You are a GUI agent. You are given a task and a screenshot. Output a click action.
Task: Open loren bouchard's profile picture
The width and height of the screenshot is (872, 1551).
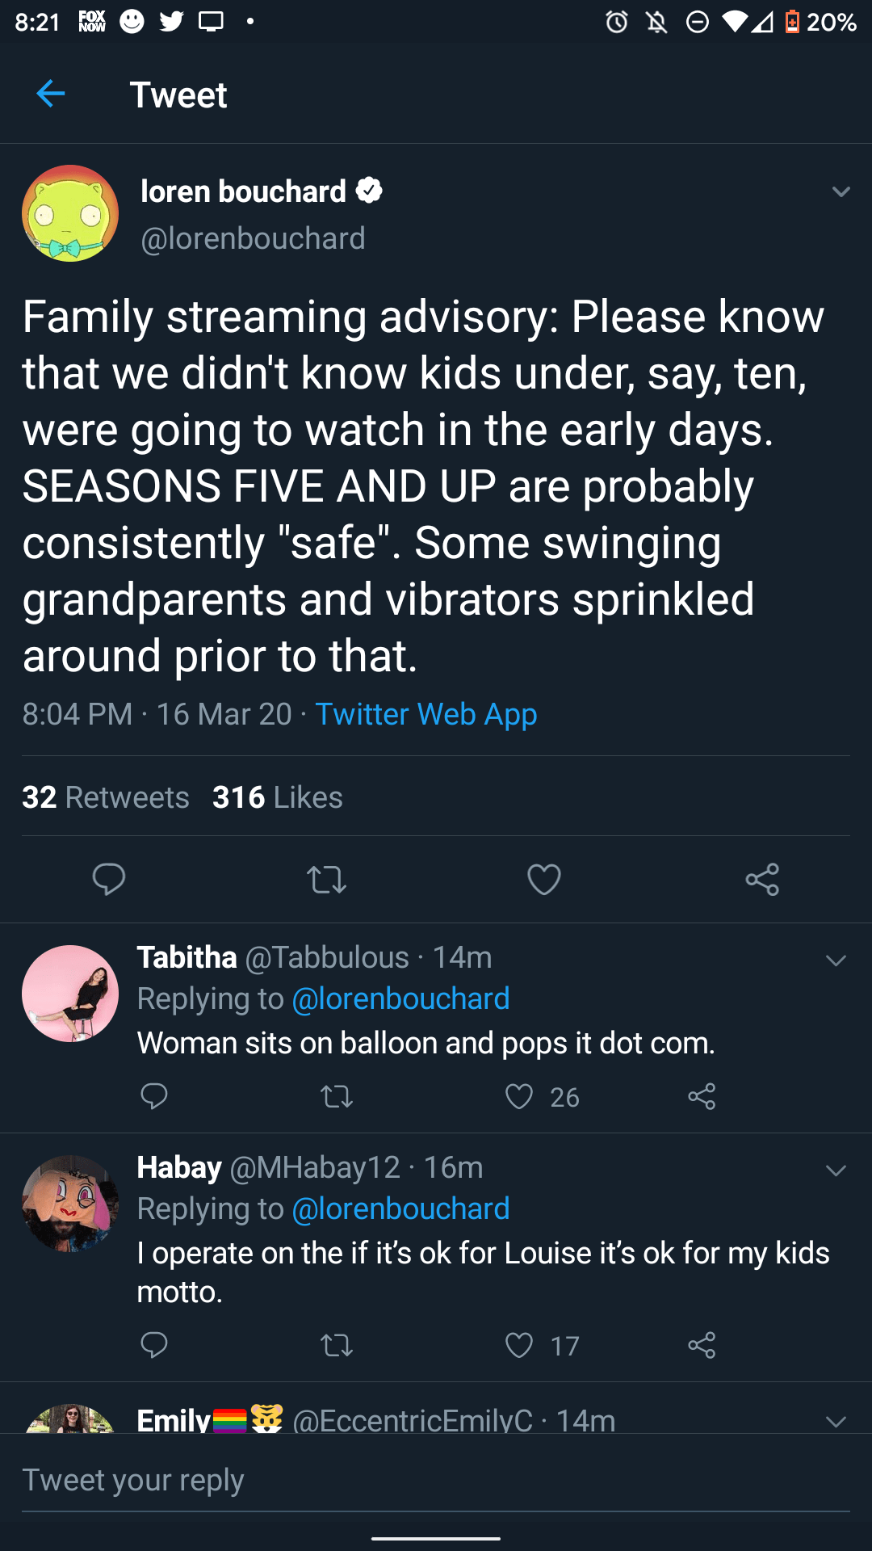pyautogui.click(x=70, y=213)
